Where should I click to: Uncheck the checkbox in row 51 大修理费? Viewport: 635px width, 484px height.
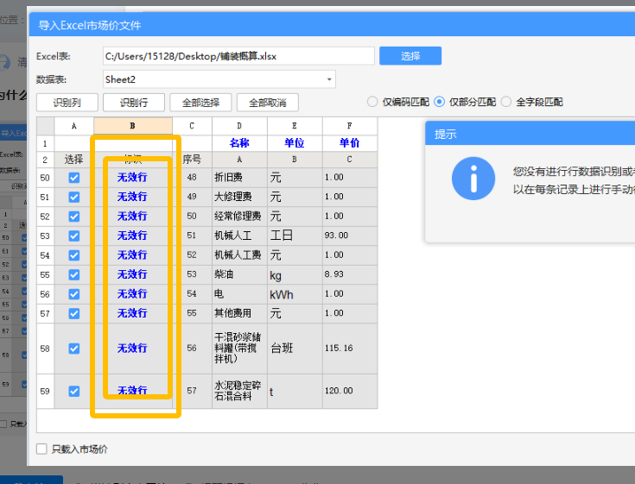point(74,197)
